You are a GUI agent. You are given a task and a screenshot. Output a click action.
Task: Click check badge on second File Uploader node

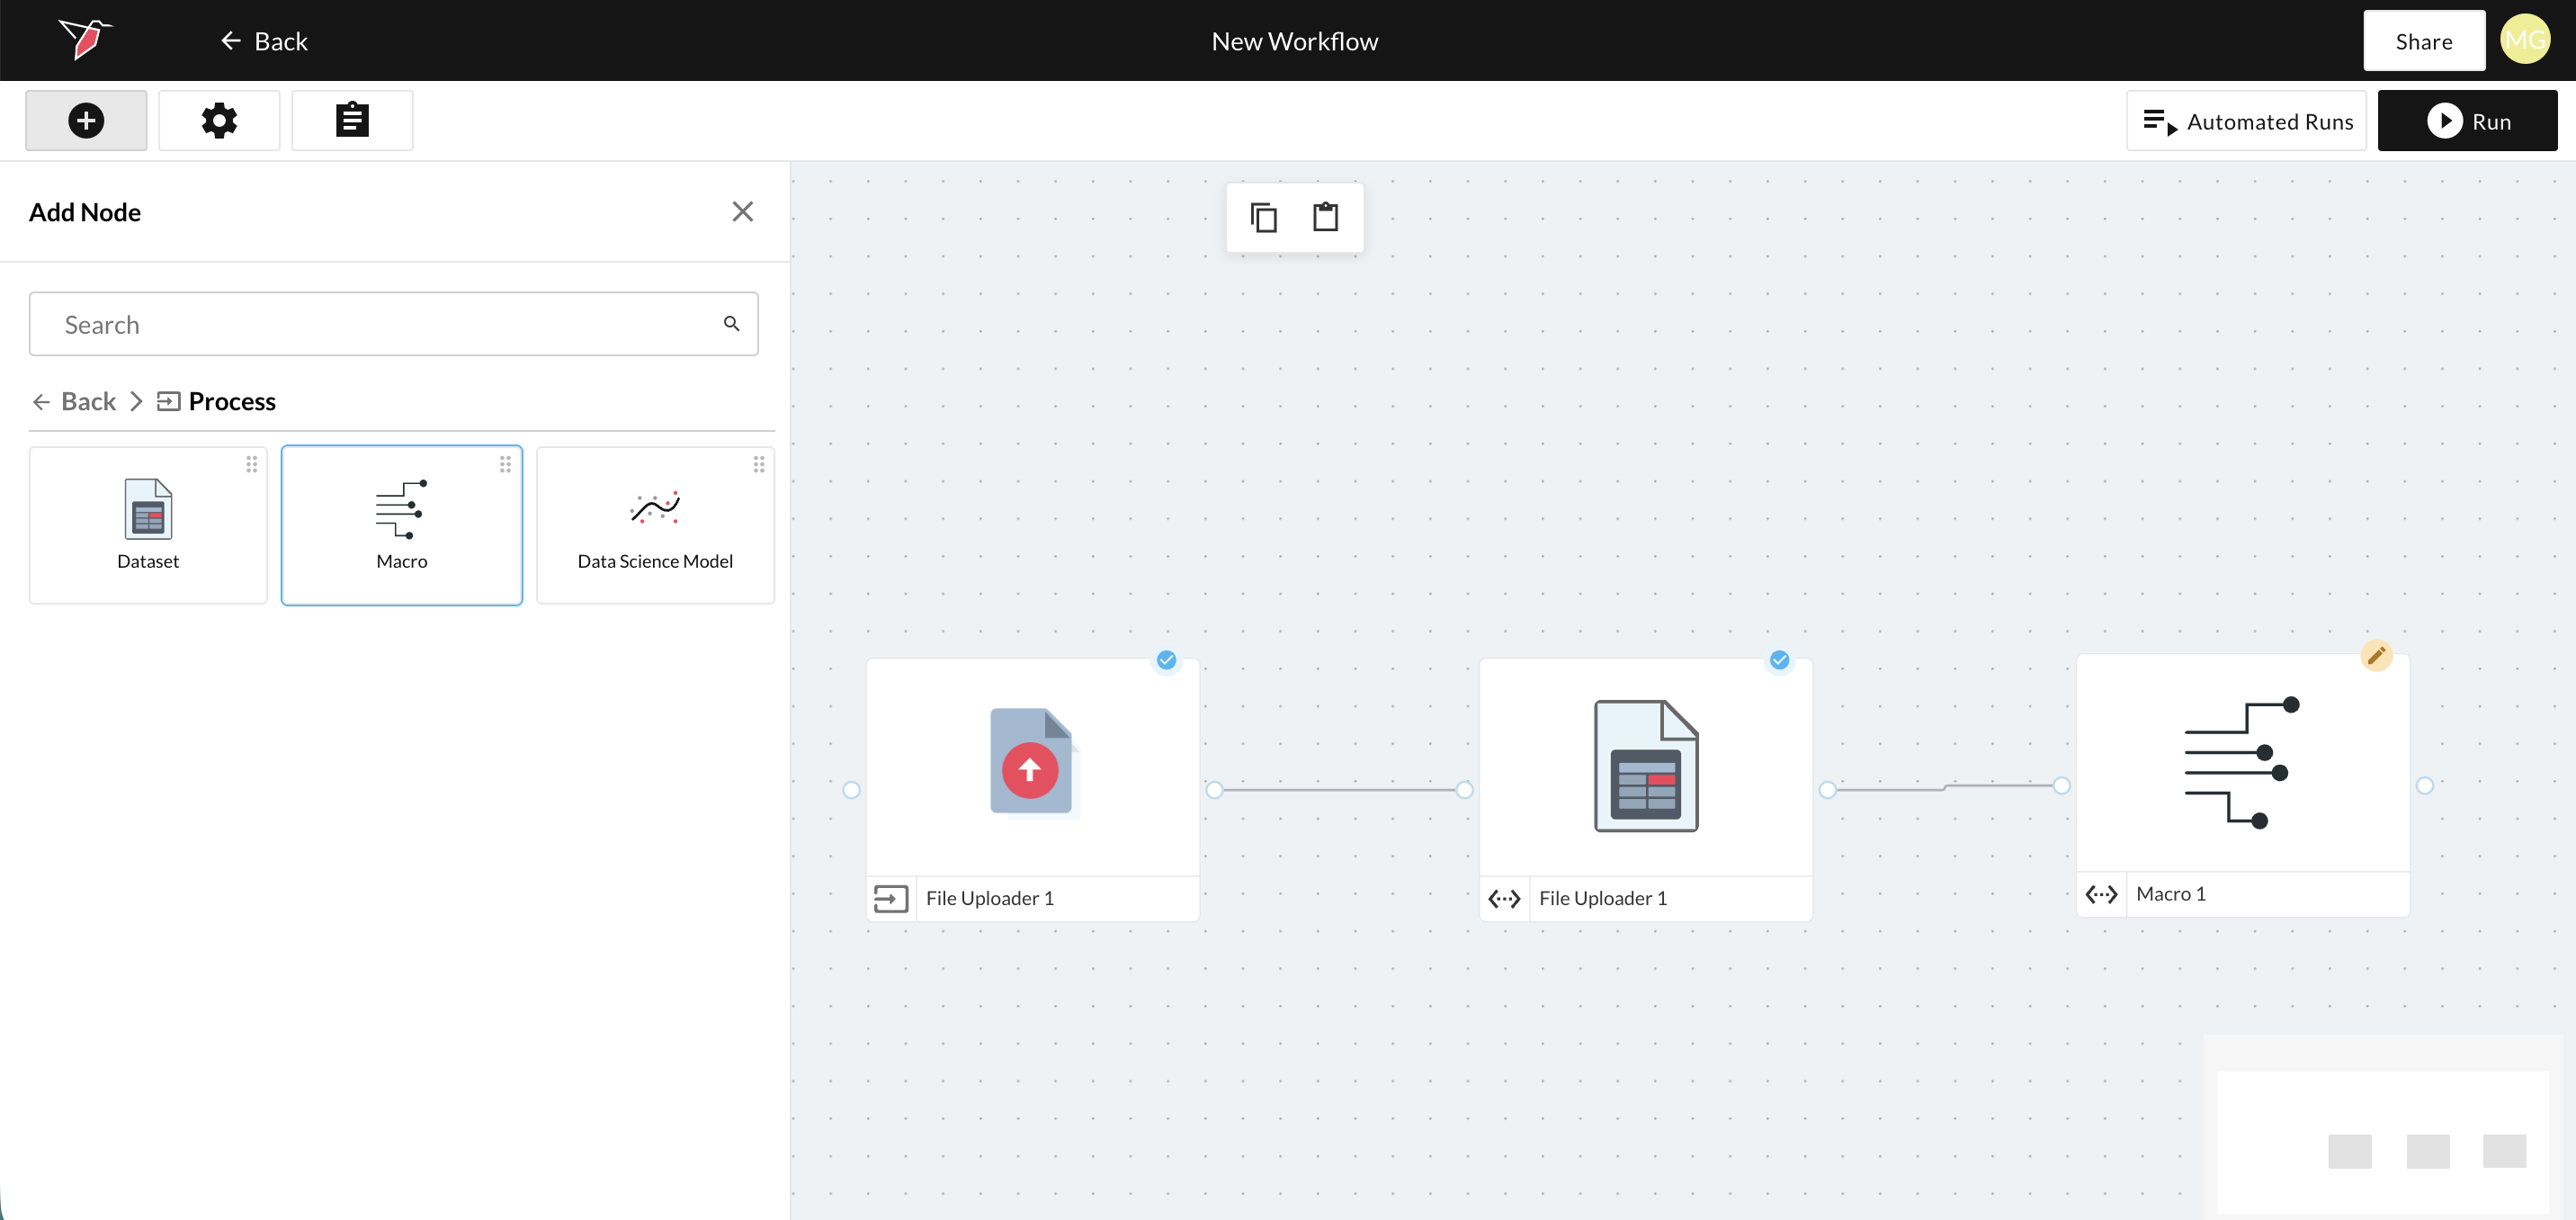click(x=1779, y=660)
